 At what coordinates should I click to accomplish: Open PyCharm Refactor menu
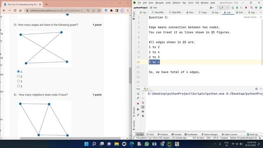(x=177, y=3)
